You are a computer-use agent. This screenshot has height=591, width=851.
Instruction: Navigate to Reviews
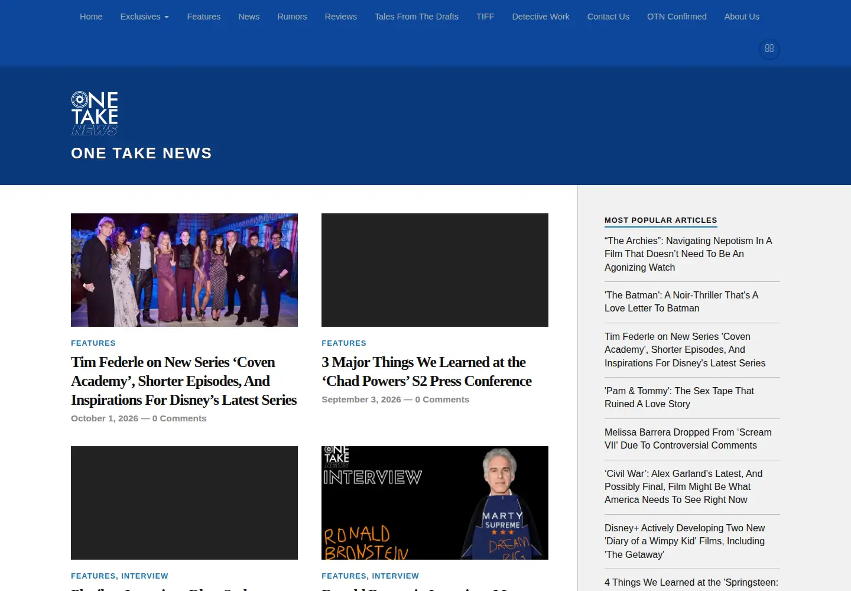tap(341, 17)
